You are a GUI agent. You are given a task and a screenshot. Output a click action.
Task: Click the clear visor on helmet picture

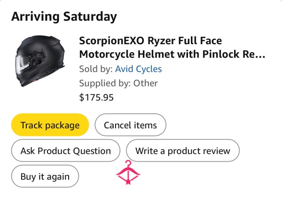tap(22, 65)
